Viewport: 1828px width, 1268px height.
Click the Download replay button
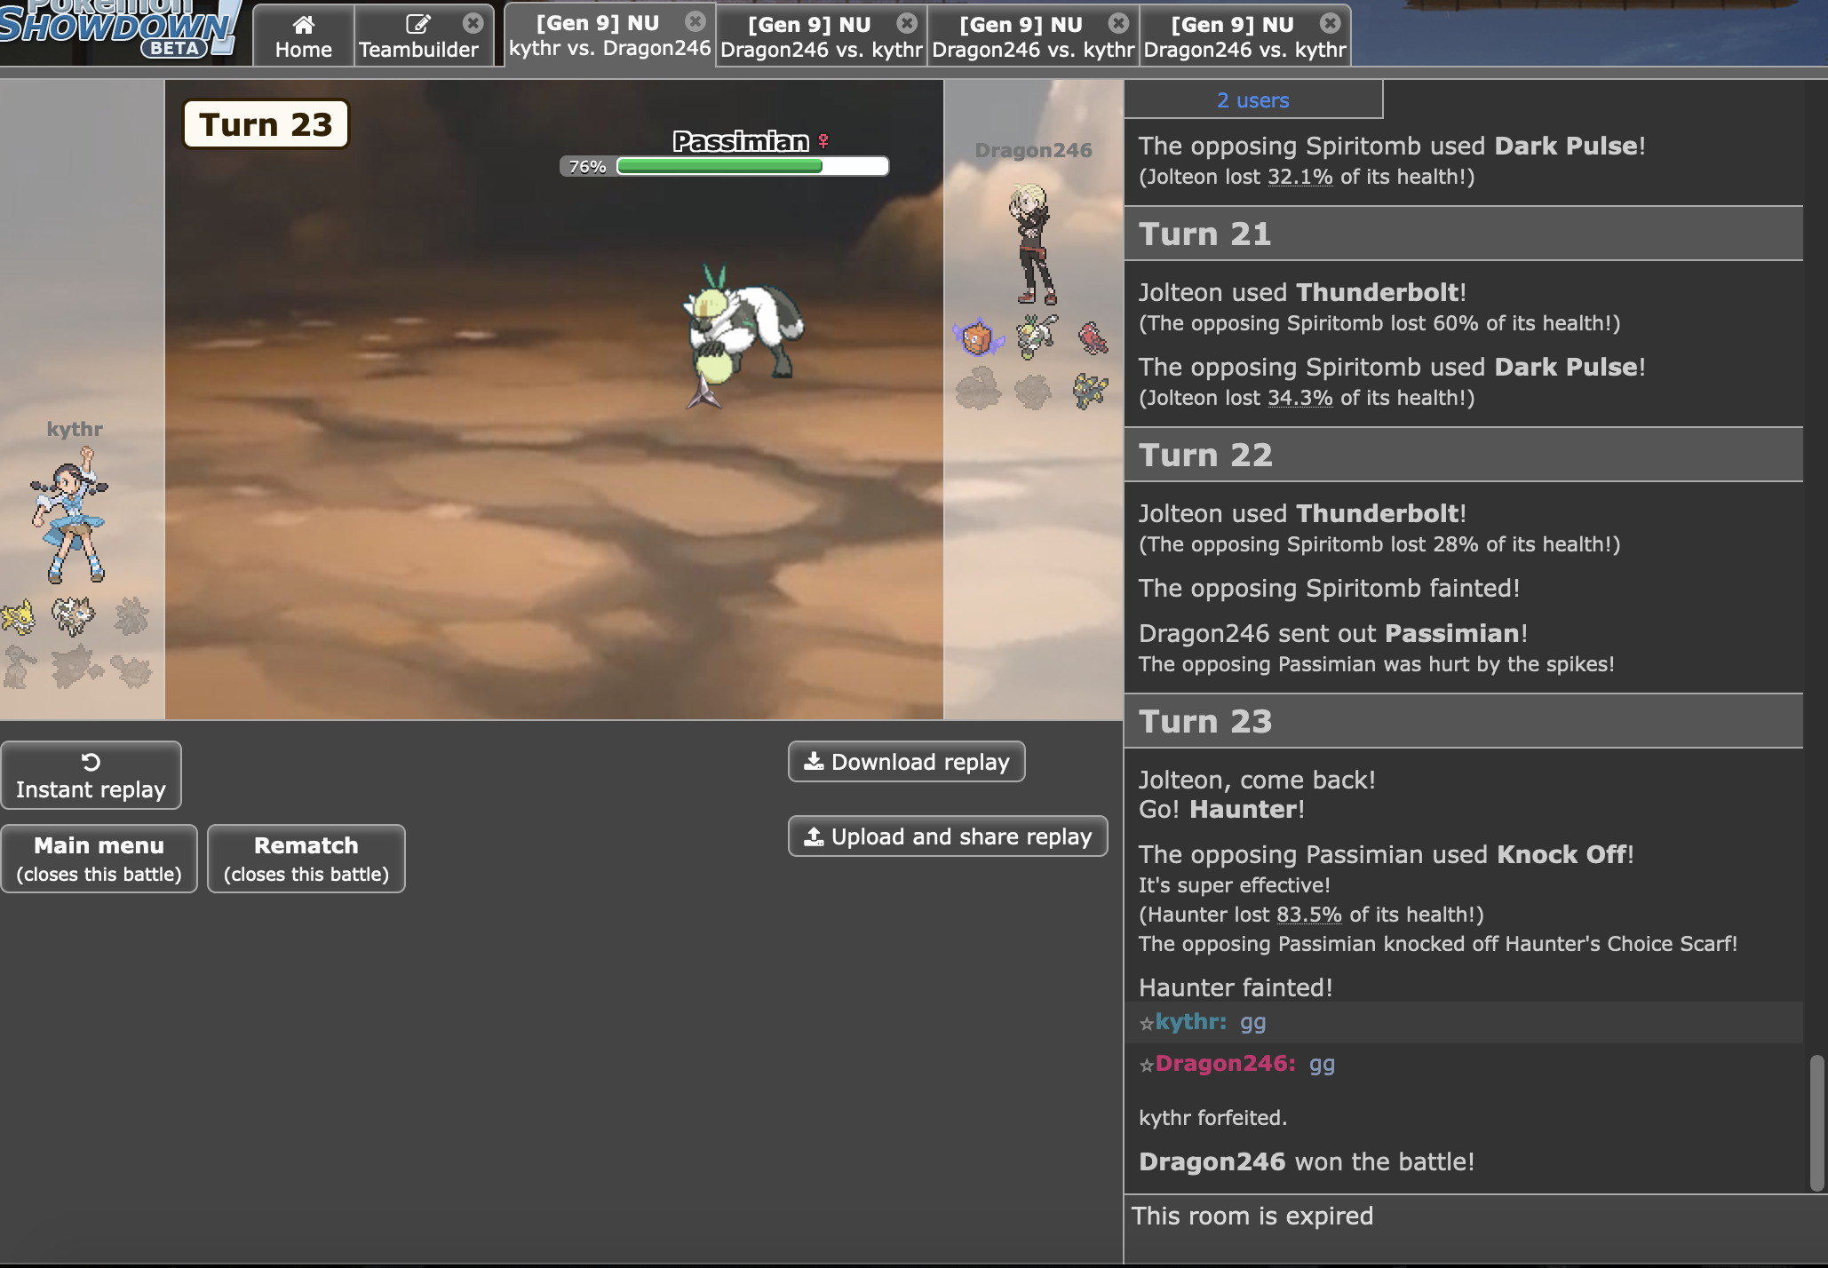907,762
